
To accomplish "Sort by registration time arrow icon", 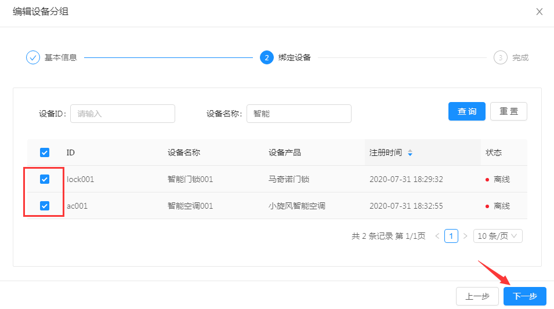I will point(410,153).
